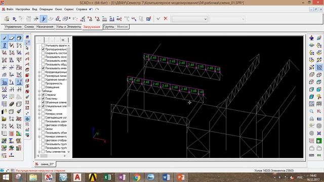Uncheck the 'Пропорциональн' checkbox
Viewport: 324px width, 182px height.
pos(43,50)
